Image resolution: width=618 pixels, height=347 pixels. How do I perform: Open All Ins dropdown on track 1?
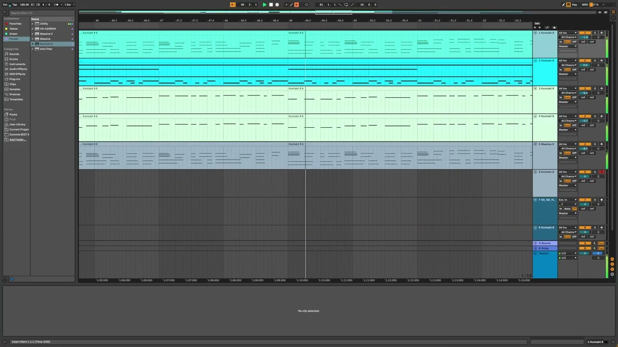(x=568, y=33)
